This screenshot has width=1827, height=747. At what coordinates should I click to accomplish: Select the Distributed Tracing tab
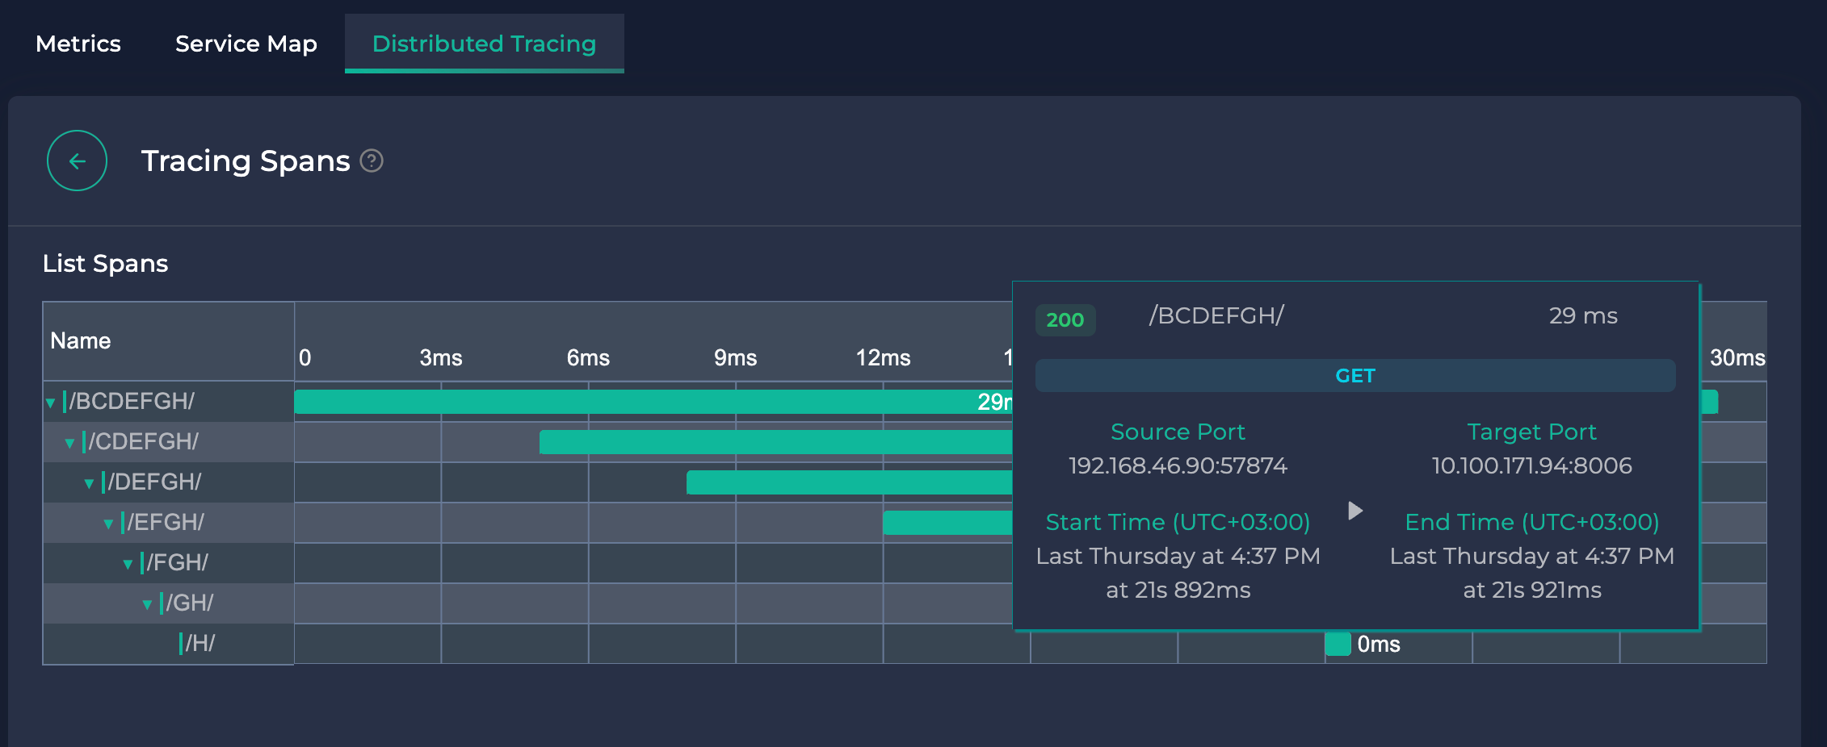(x=484, y=44)
